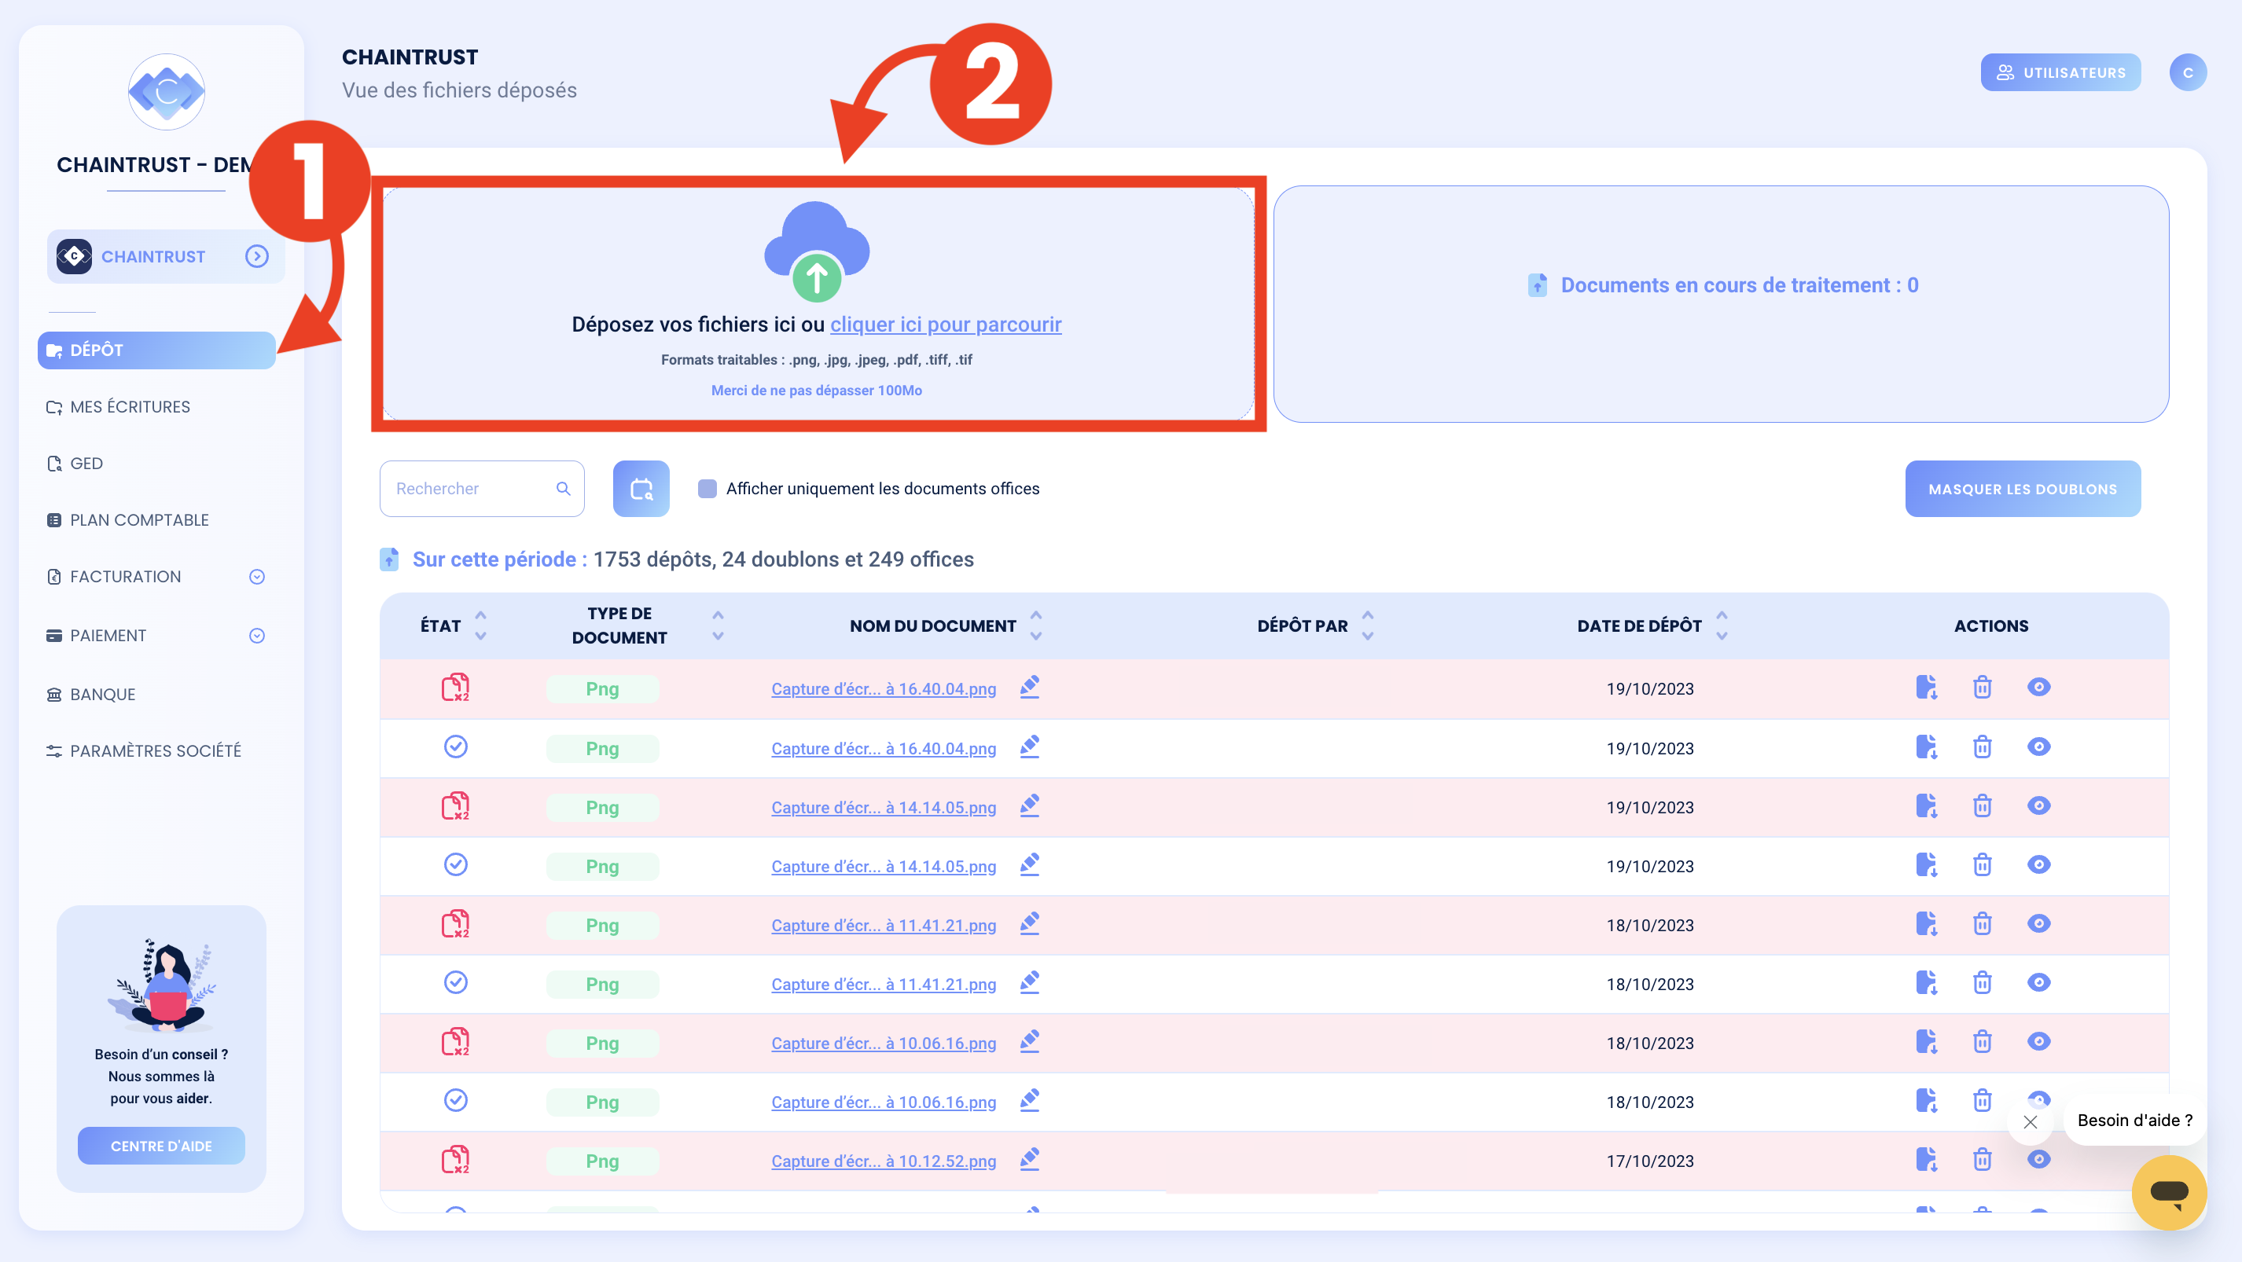Click the UTILISATEURS button
2242x1262 pixels.
[2061, 72]
